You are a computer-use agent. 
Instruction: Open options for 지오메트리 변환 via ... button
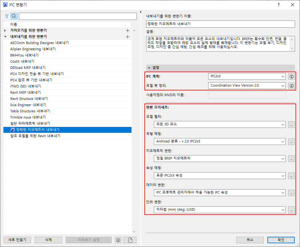tap(291, 159)
